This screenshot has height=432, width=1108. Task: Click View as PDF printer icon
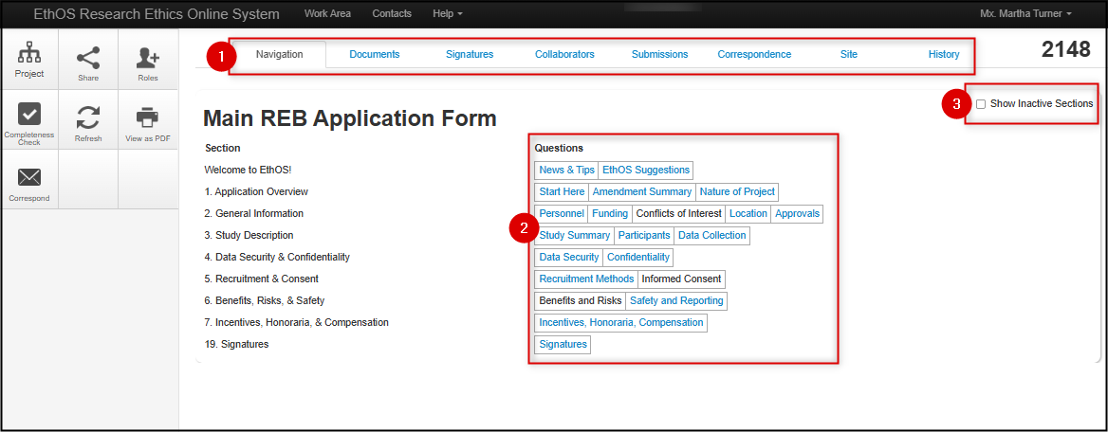coord(147,117)
